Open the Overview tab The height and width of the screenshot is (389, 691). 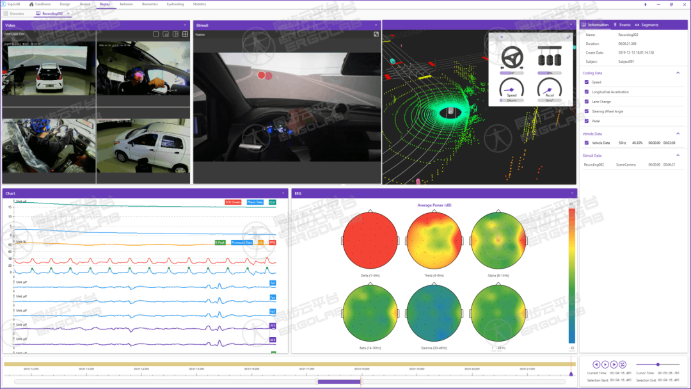tap(17, 13)
